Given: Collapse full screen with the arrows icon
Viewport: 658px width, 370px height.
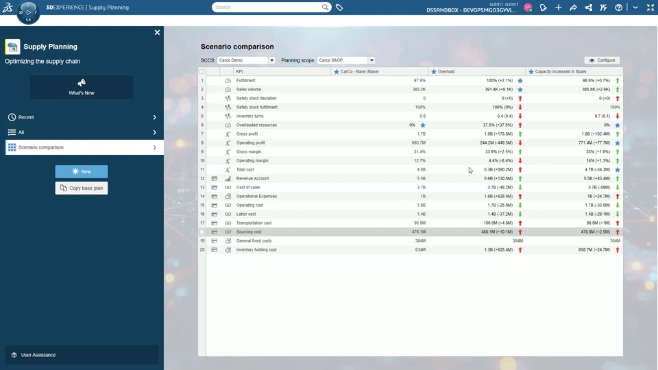Looking at the screenshot, I should coord(650,8).
